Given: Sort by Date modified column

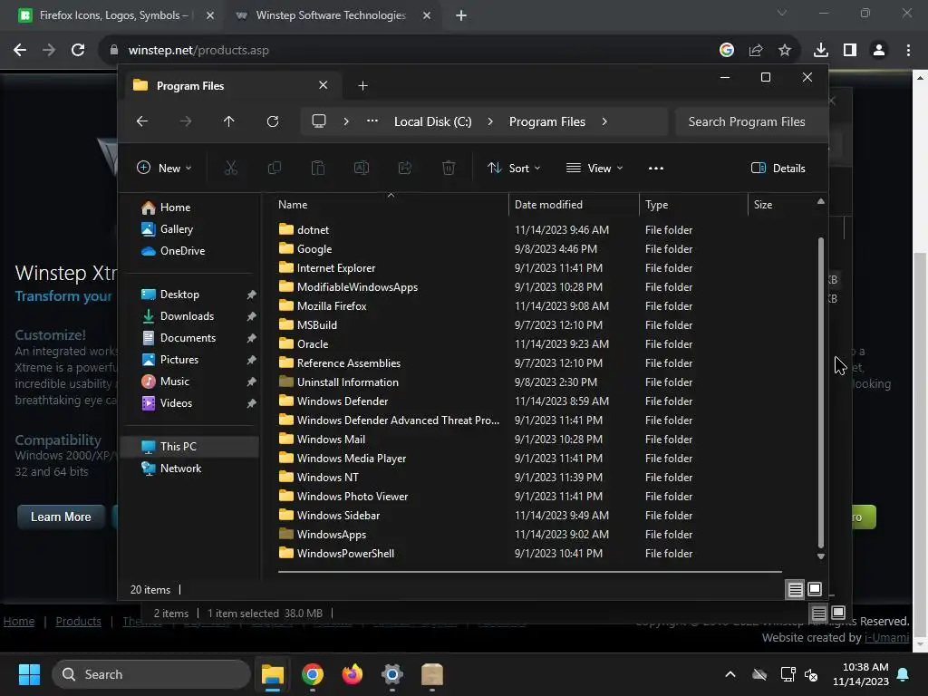Looking at the screenshot, I should click(x=574, y=205).
